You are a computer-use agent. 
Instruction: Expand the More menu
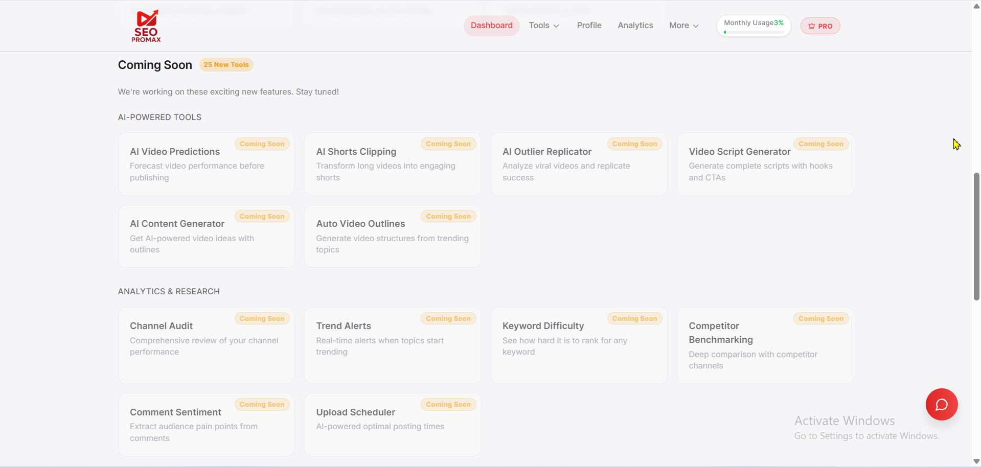pos(679,25)
